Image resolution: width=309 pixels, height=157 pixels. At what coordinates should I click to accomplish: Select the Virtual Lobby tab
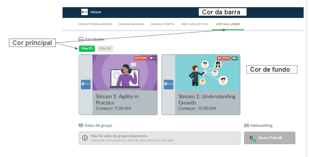228,24
